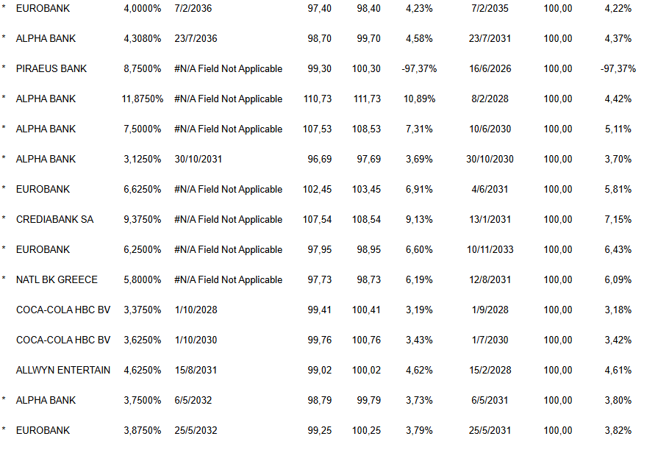
Task: Select maturity date 23/7/2036
Action: [196, 38]
